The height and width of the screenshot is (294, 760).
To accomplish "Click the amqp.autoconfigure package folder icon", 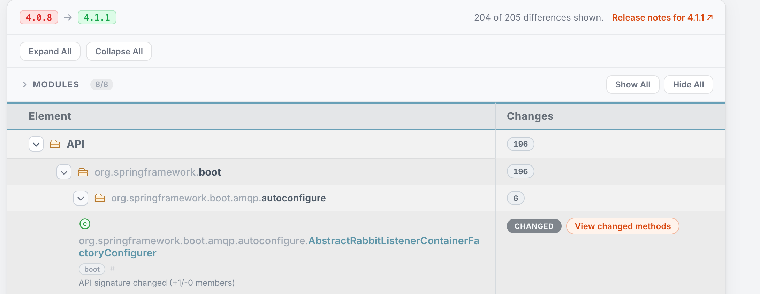I will click(x=100, y=198).
